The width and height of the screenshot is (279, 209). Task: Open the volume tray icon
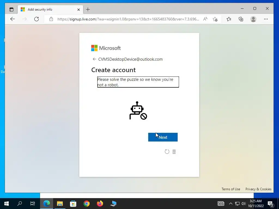244,204
